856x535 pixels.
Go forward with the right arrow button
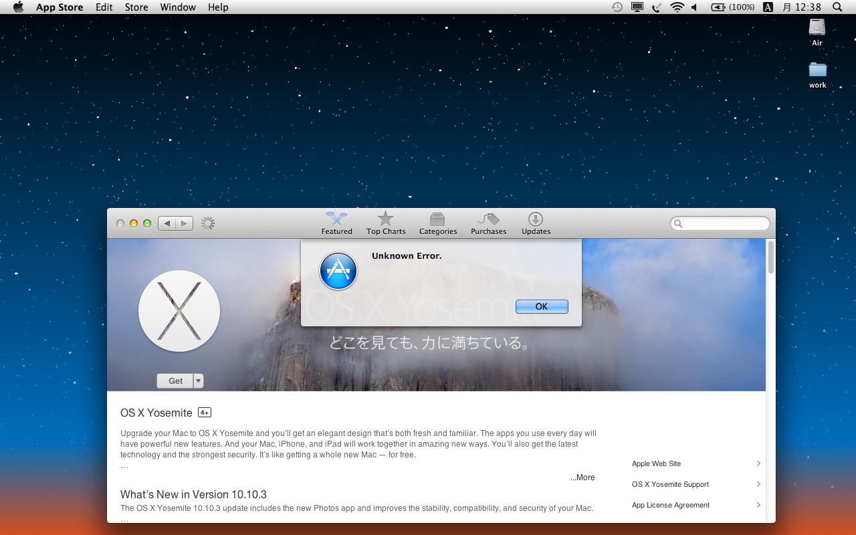point(185,223)
